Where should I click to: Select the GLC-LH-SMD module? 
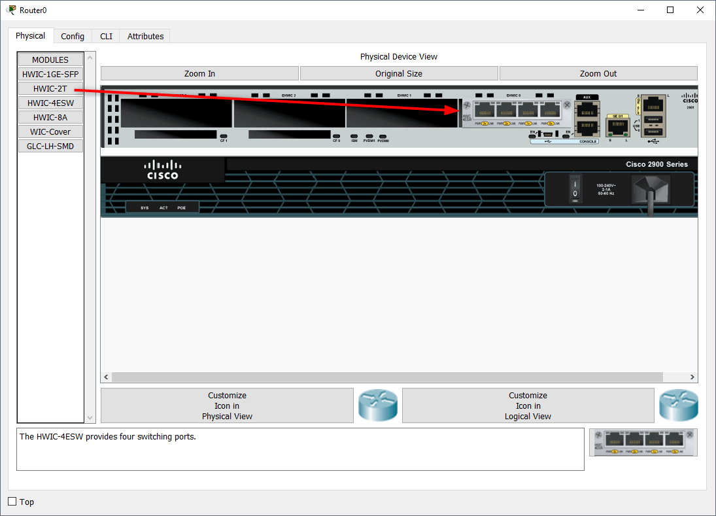pos(50,146)
